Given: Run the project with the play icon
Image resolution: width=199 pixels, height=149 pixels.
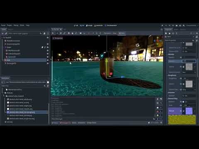Looking at the screenshot, I should 162,25.
